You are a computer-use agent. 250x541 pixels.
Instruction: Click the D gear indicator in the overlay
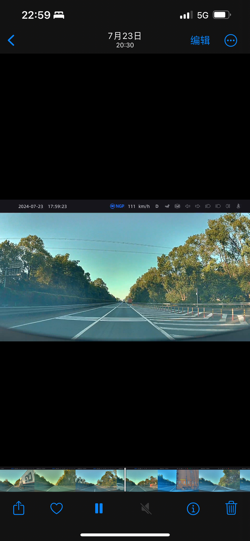(157, 206)
